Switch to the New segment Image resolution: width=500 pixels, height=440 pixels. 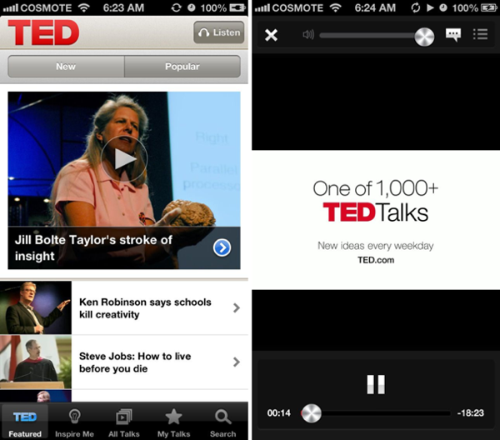tap(66, 67)
